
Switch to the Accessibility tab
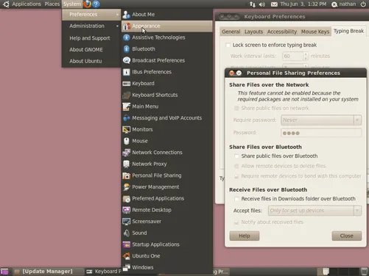pyautogui.click(x=282, y=32)
